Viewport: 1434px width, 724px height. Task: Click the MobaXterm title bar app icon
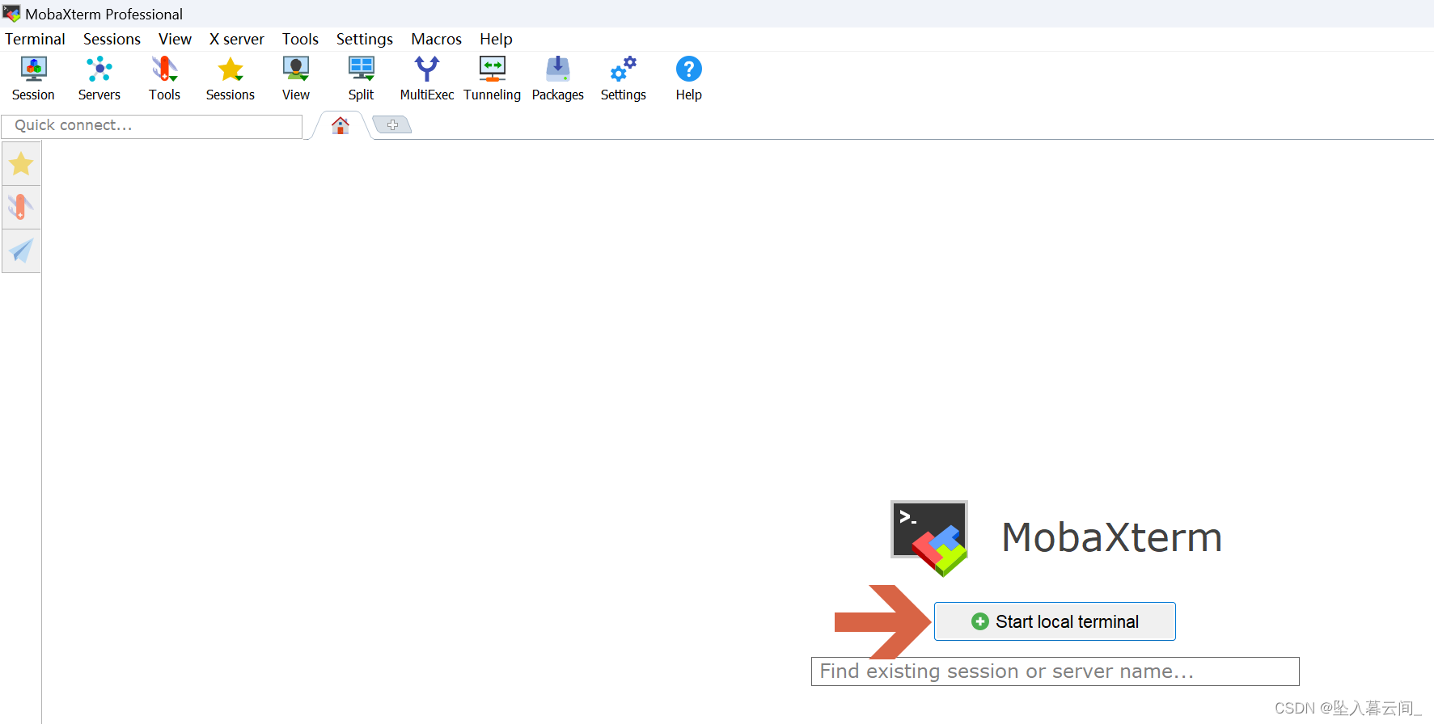11,14
